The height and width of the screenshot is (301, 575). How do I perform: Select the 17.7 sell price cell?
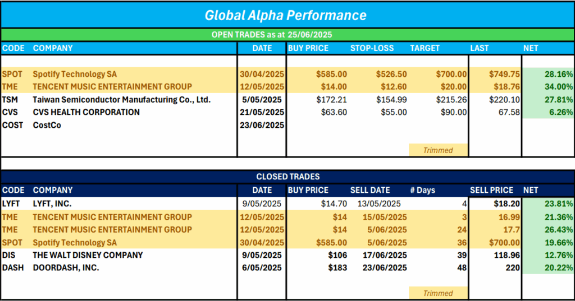pos(513,230)
